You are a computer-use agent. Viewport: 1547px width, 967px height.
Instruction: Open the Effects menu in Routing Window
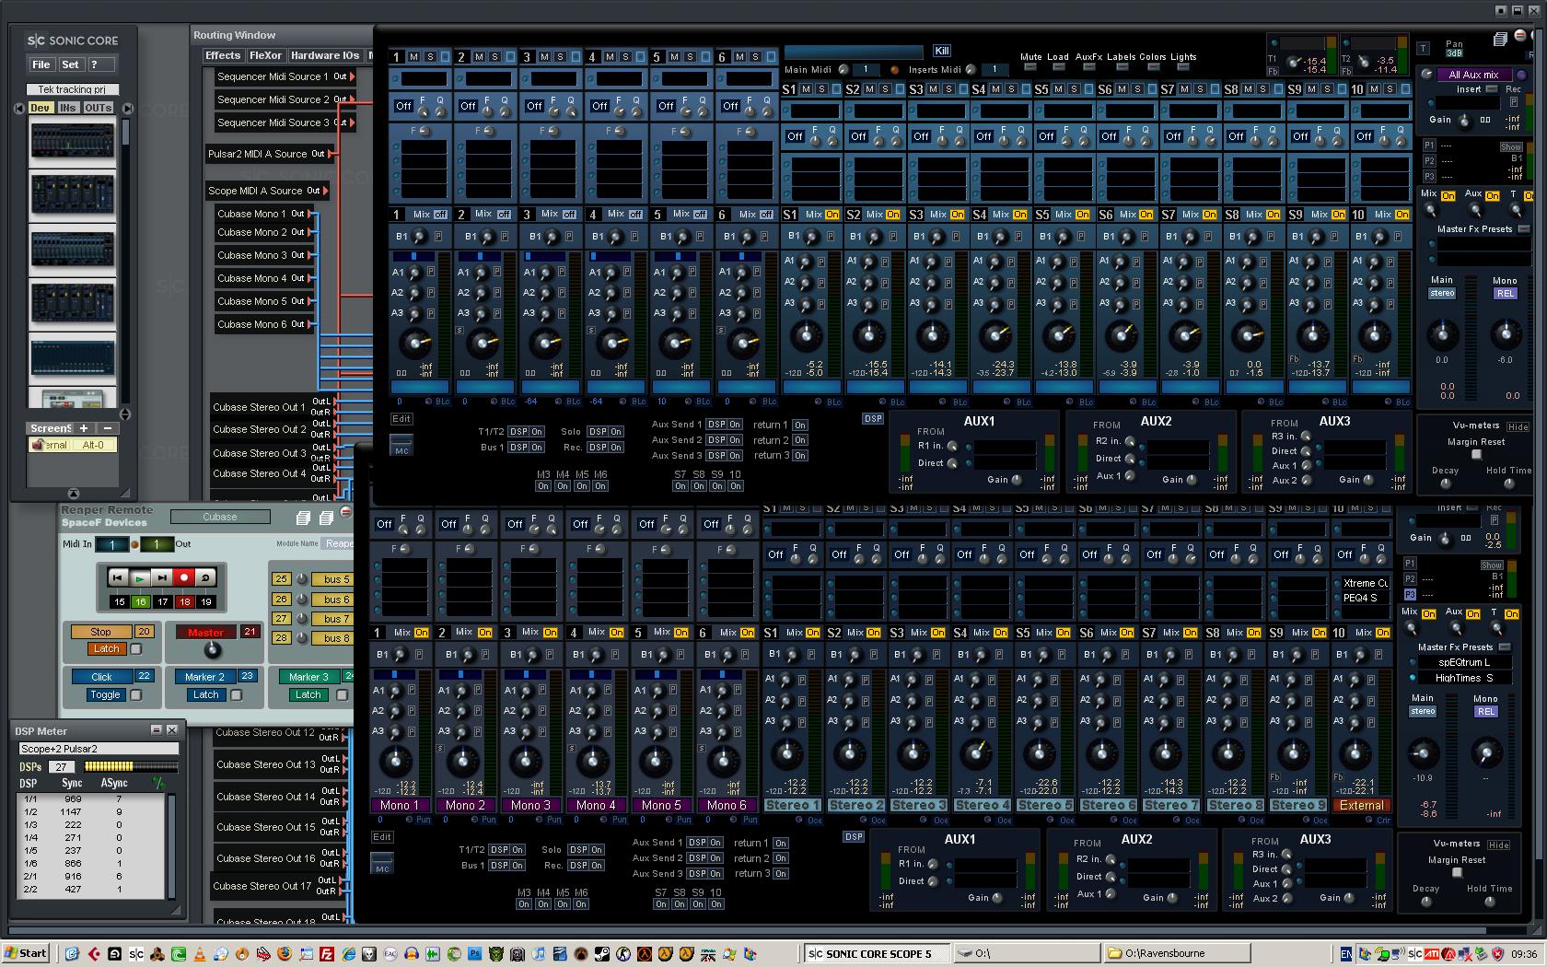[223, 56]
